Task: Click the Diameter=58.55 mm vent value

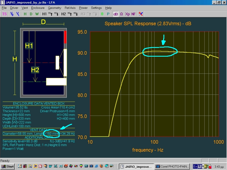Action: 18,134
